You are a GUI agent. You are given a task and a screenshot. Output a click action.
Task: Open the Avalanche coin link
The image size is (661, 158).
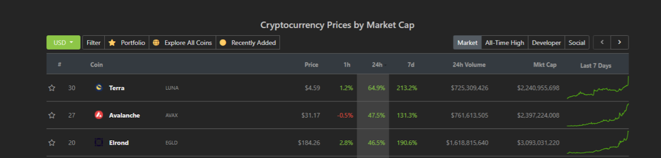point(124,115)
